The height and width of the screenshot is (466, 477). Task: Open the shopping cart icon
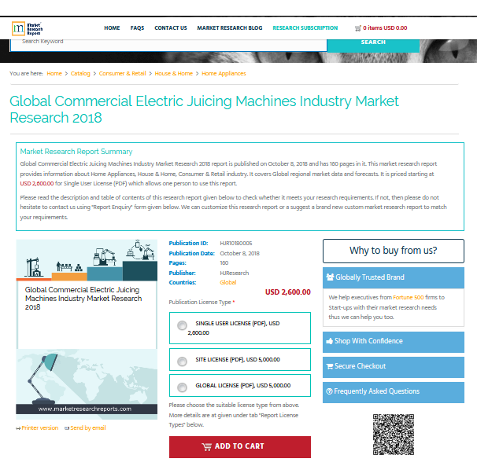coord(357,28)
